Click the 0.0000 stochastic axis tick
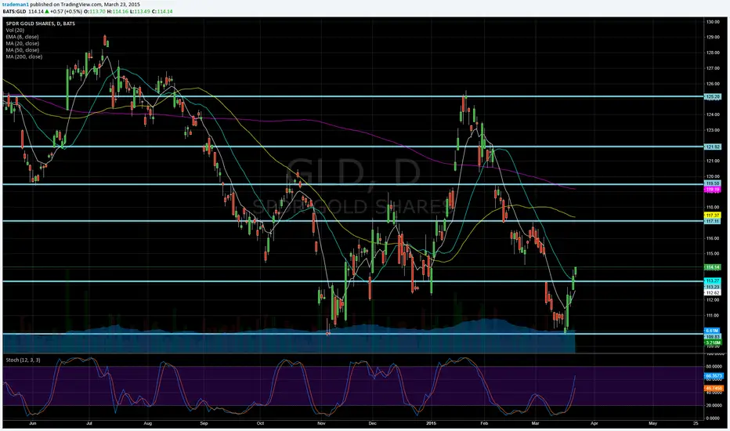730x431 pixels. click(x=714, y=418)
